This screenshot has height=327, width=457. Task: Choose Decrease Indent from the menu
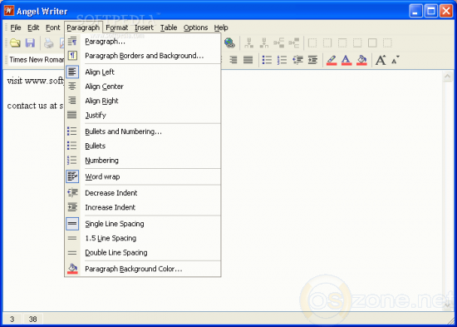(143, 193)
